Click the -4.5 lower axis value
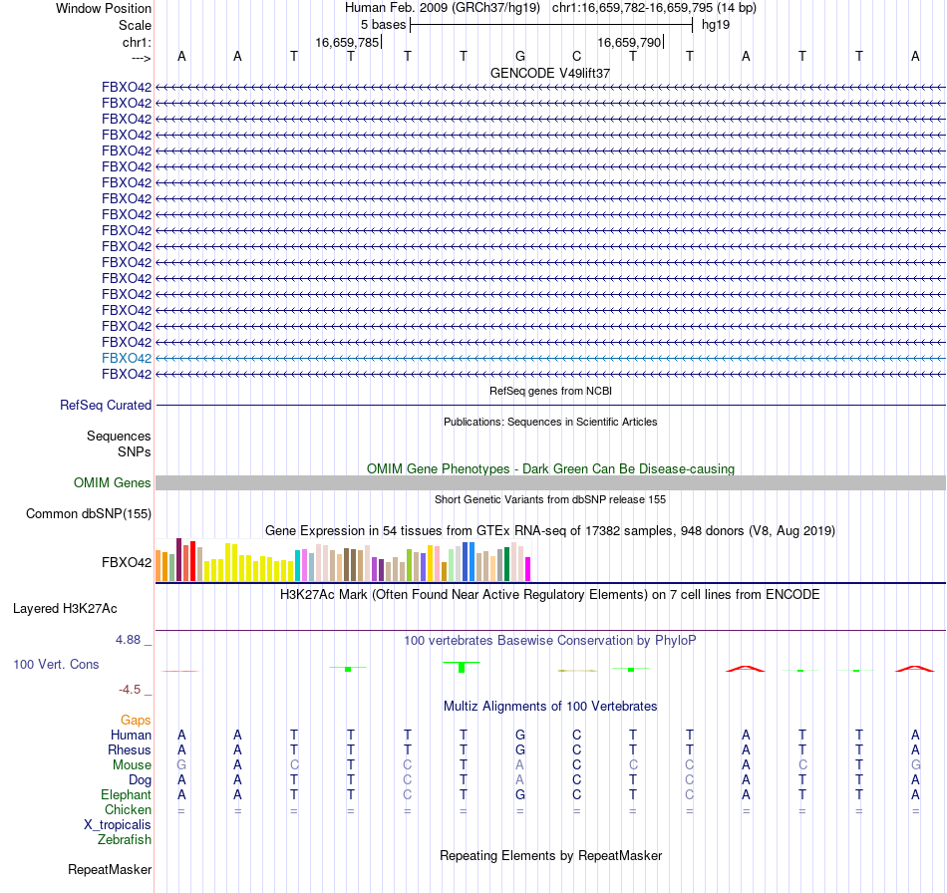The height and width of the screenshot is (893, 947). (x=130, y=690)
